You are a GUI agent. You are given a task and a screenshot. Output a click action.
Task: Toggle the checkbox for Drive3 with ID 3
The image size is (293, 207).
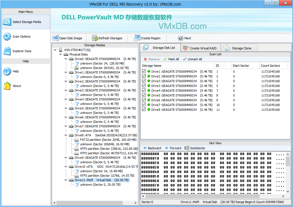144,81
